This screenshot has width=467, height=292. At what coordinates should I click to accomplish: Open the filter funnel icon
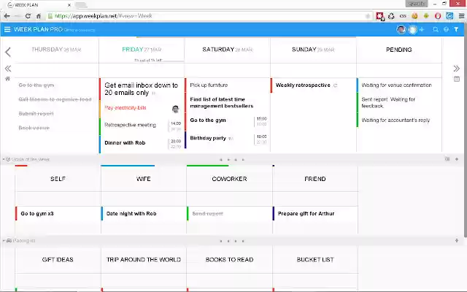pos(456,29)
